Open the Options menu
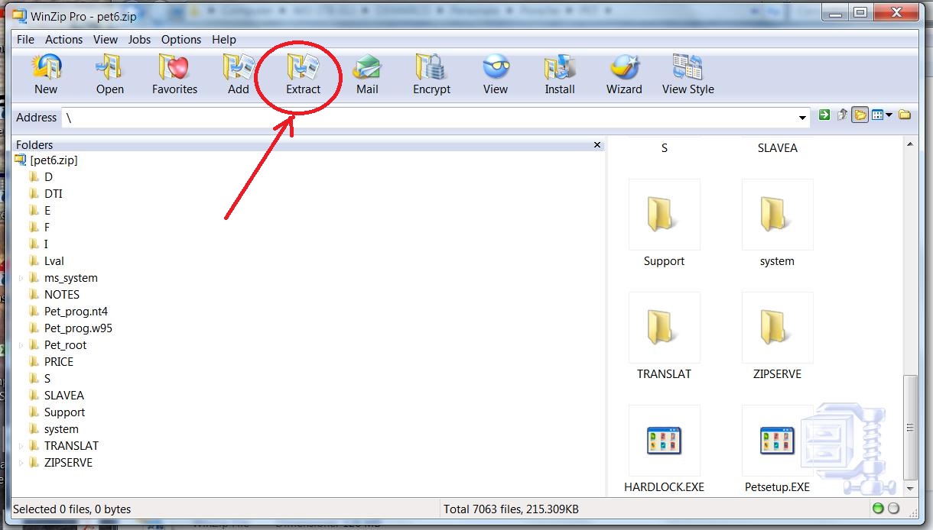933x530 pixels. click(x=181, y=40)
